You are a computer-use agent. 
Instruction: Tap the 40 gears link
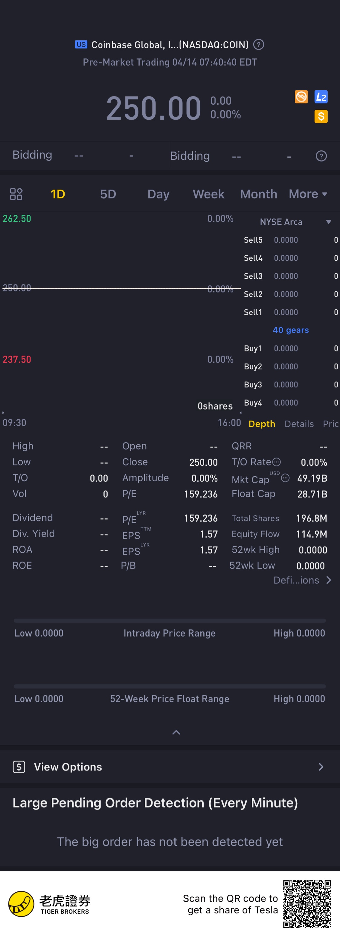[x=290, y=330]
